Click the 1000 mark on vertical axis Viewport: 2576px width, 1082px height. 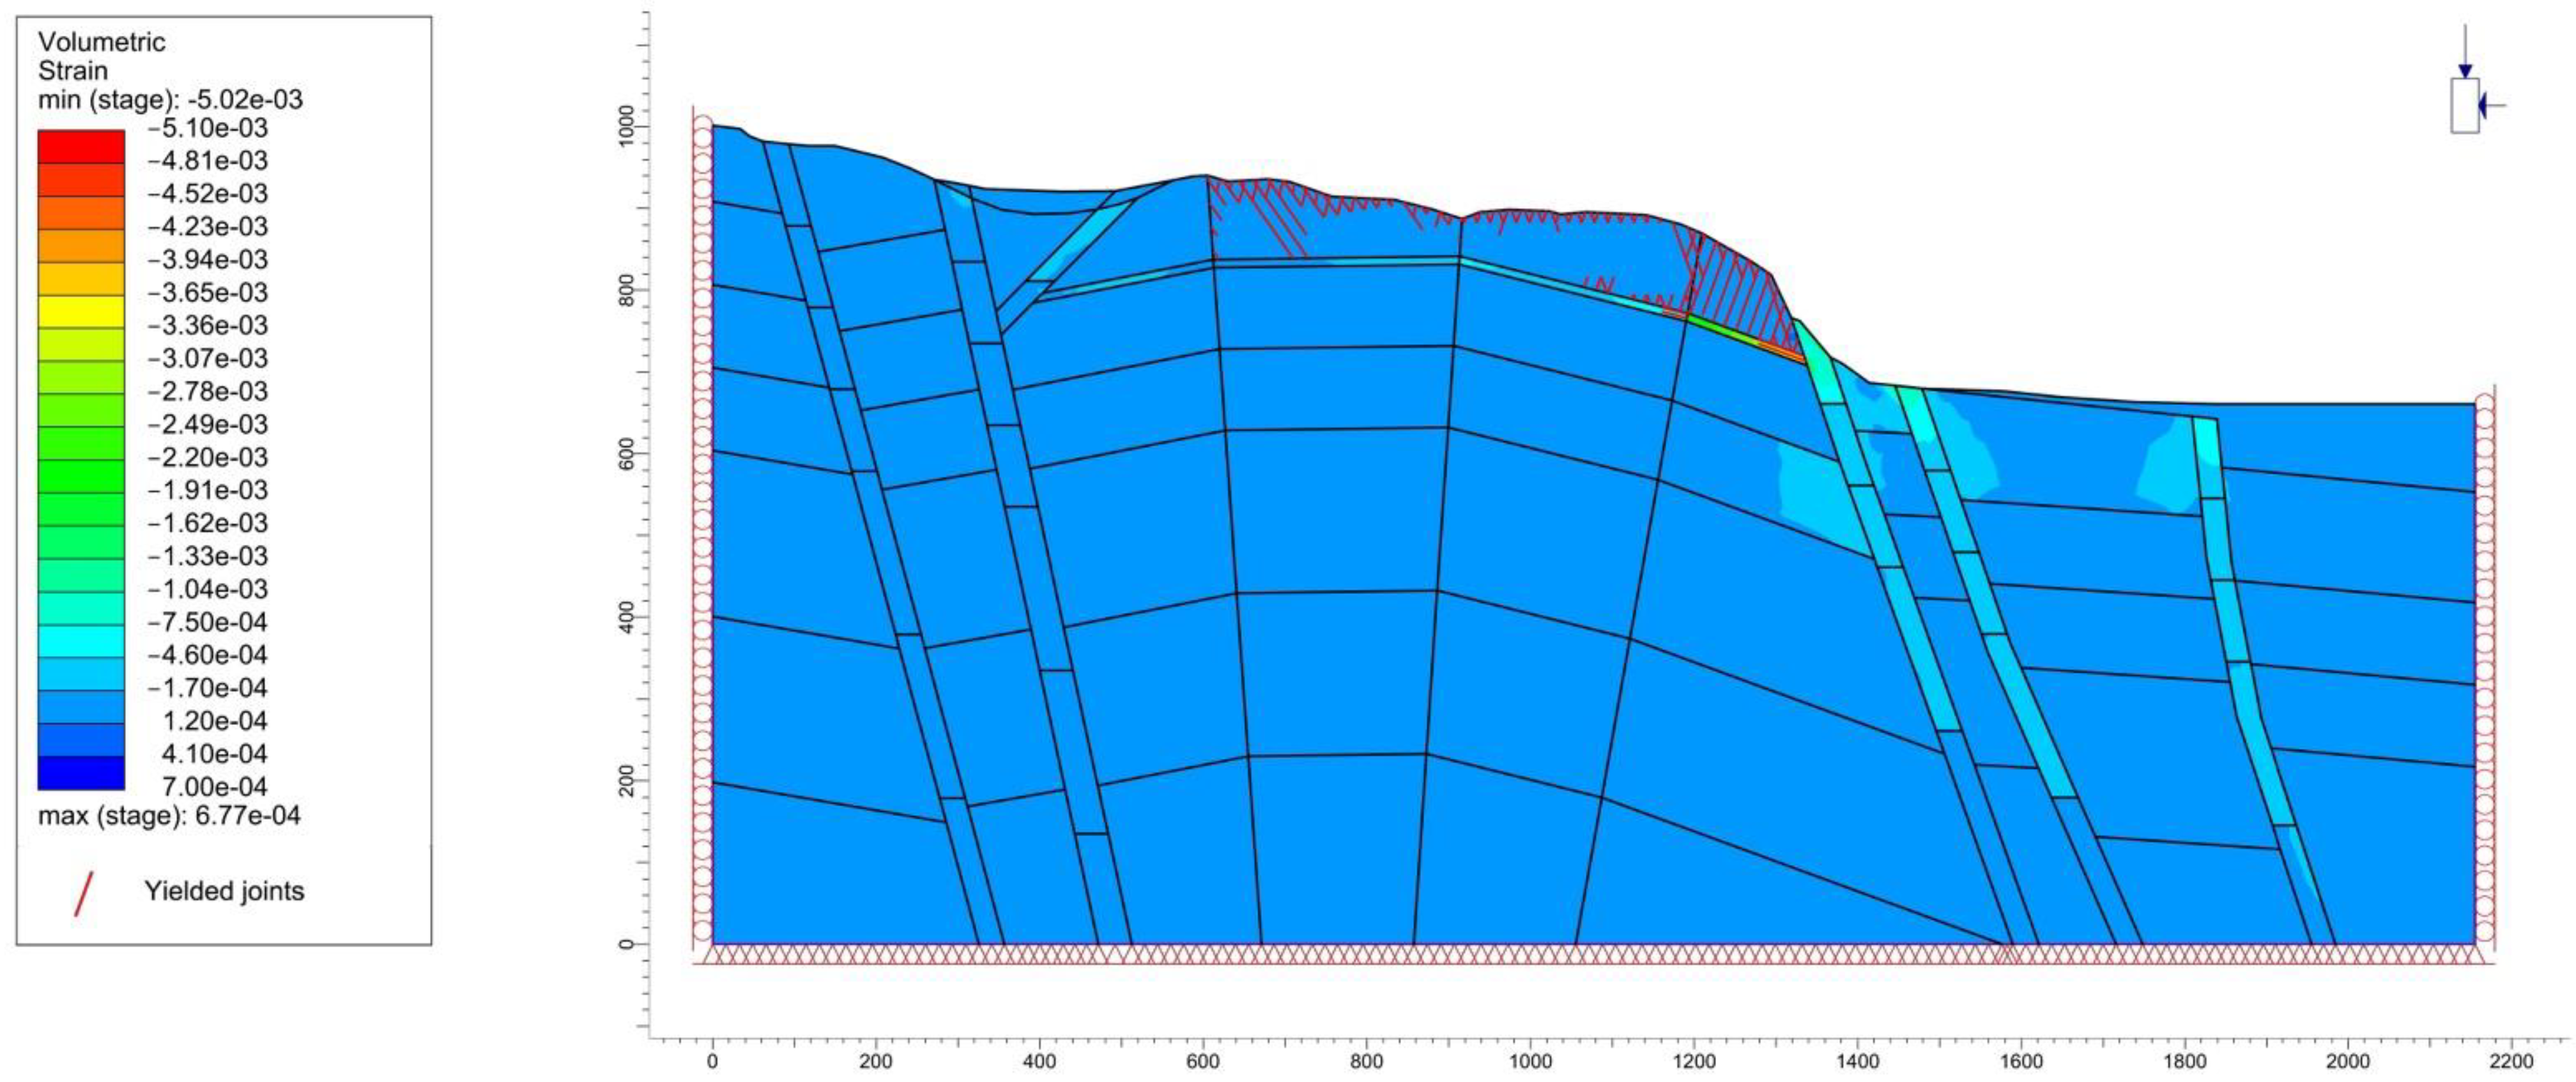coord(627,127)
